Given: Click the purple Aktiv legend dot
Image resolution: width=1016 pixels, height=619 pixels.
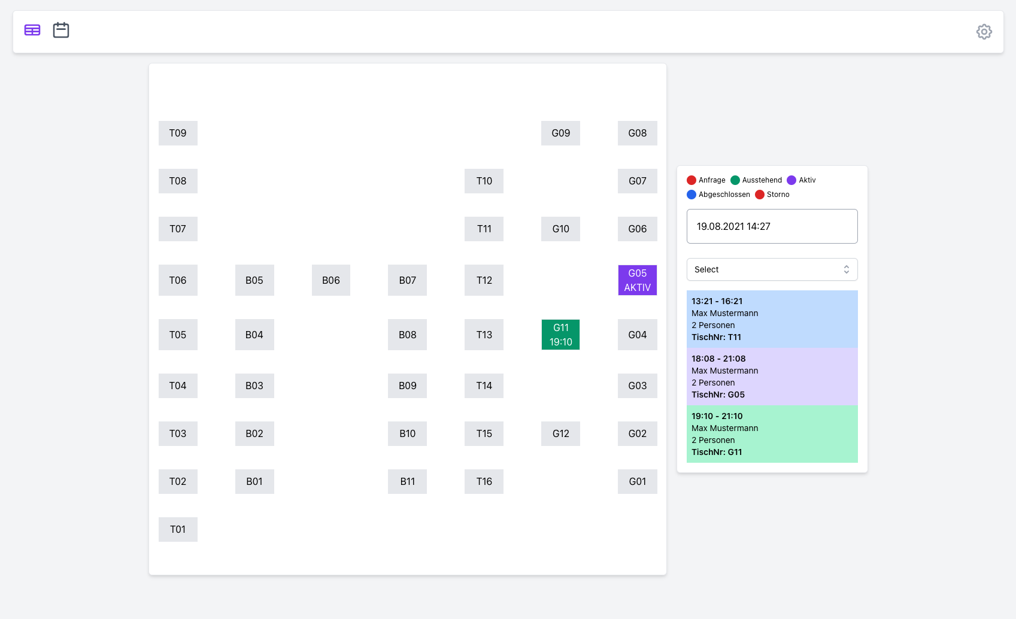Looking at the screenshot, I should pyautogui.click(x=791, y=180).
